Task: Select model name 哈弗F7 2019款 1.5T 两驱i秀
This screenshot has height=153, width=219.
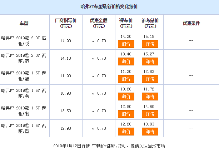Action: [24, 93]
